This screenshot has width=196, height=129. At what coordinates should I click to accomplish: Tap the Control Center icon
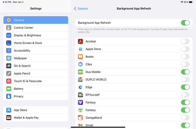click(9, 28)
